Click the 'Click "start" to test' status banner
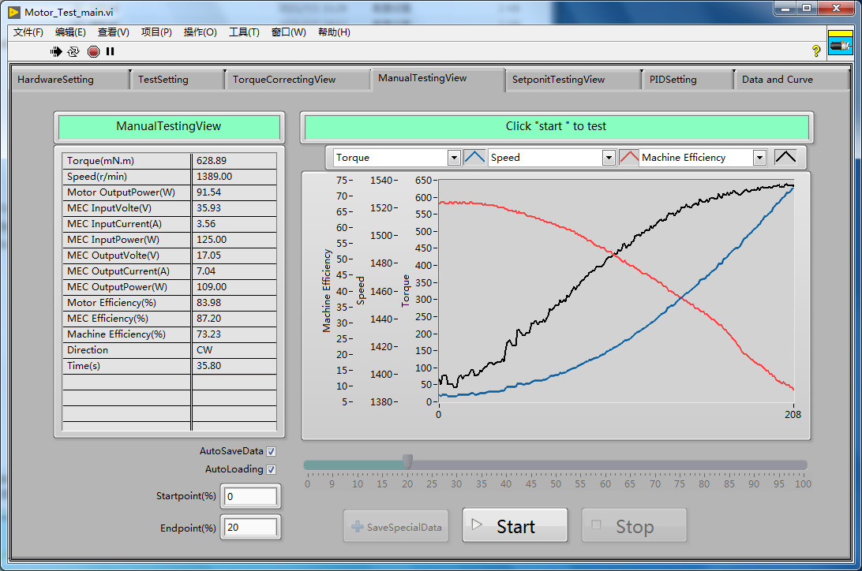Image resolution: width=862 pixels, height=571 pixels. click(557, 127)
